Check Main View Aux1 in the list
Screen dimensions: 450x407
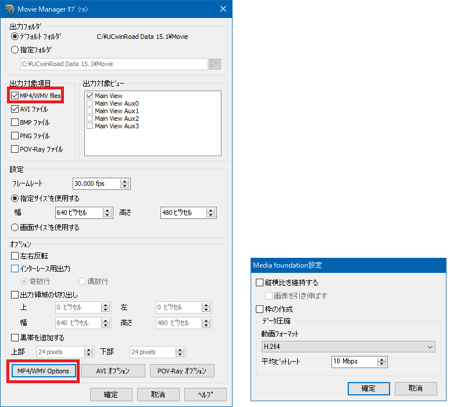pyautogui.click(x=90, y=111)
